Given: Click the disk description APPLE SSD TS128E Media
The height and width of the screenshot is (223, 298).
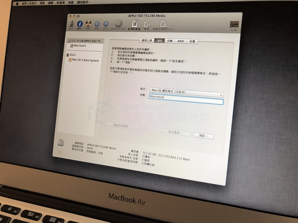Looking at the screenshot, I should click(102, 146).
